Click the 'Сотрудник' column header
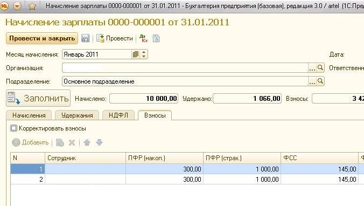 click(85, 158)
